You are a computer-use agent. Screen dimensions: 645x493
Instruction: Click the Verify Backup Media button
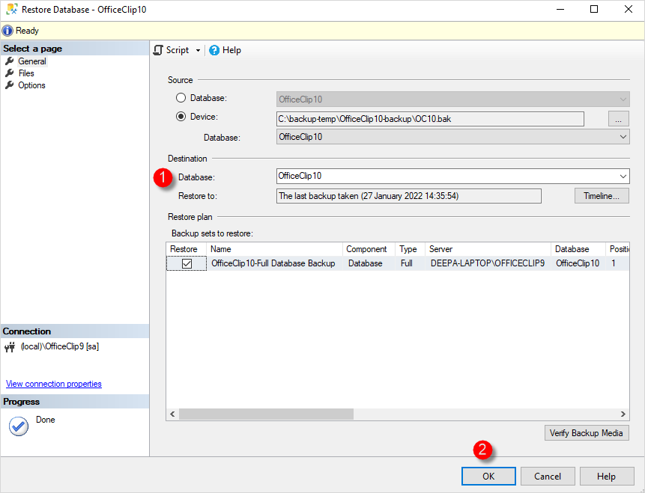coord(587,433)
